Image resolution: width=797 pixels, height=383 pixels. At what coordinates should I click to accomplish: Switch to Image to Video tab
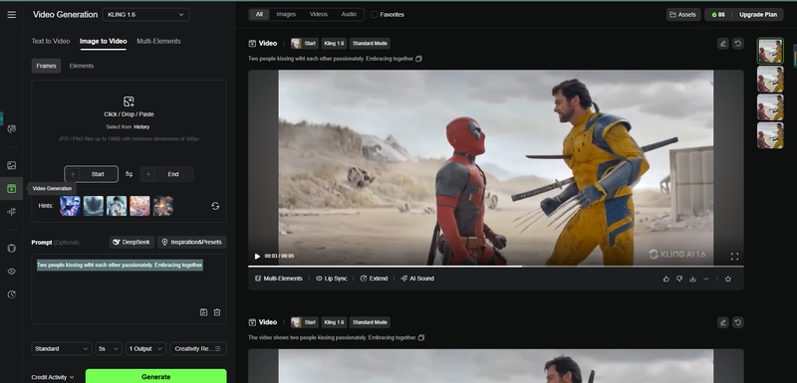coord(104,42)
